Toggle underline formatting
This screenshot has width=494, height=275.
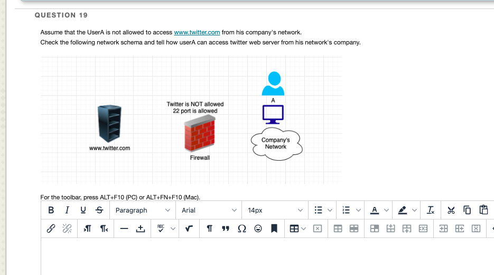(x=83, y=210)
